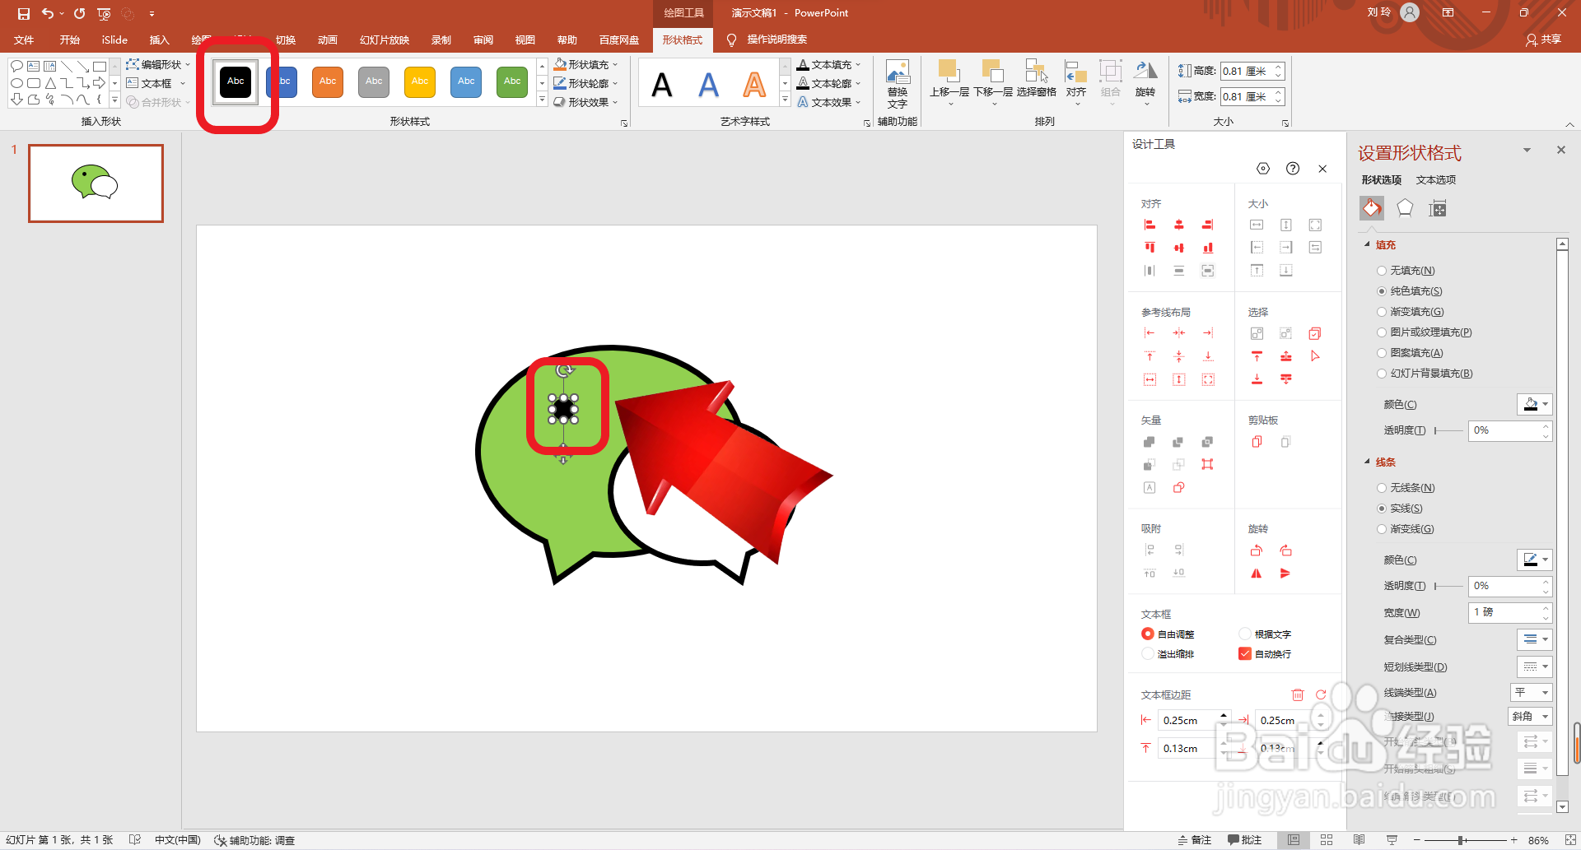Viewport: 1581px width, 850px height.
Task: Select 渐变填充 radio option
Action: click(x=1382, y=312)
